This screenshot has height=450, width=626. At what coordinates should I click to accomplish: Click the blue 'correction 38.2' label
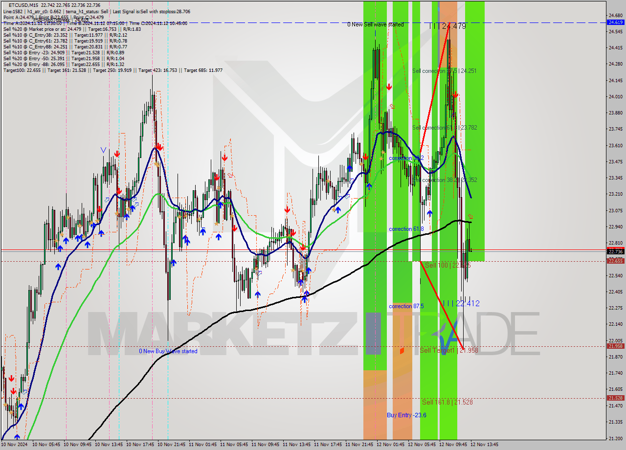(406, 158)
